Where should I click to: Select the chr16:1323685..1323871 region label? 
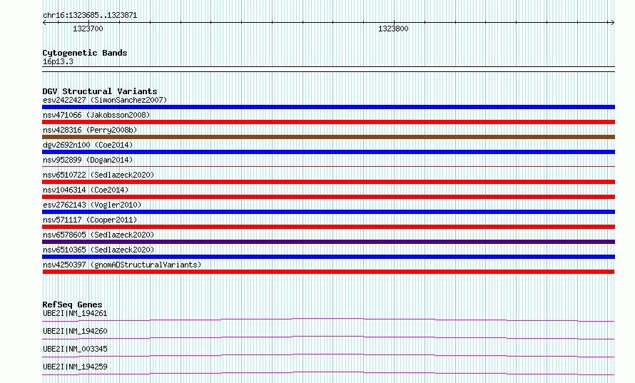click(x=90, y=16)
